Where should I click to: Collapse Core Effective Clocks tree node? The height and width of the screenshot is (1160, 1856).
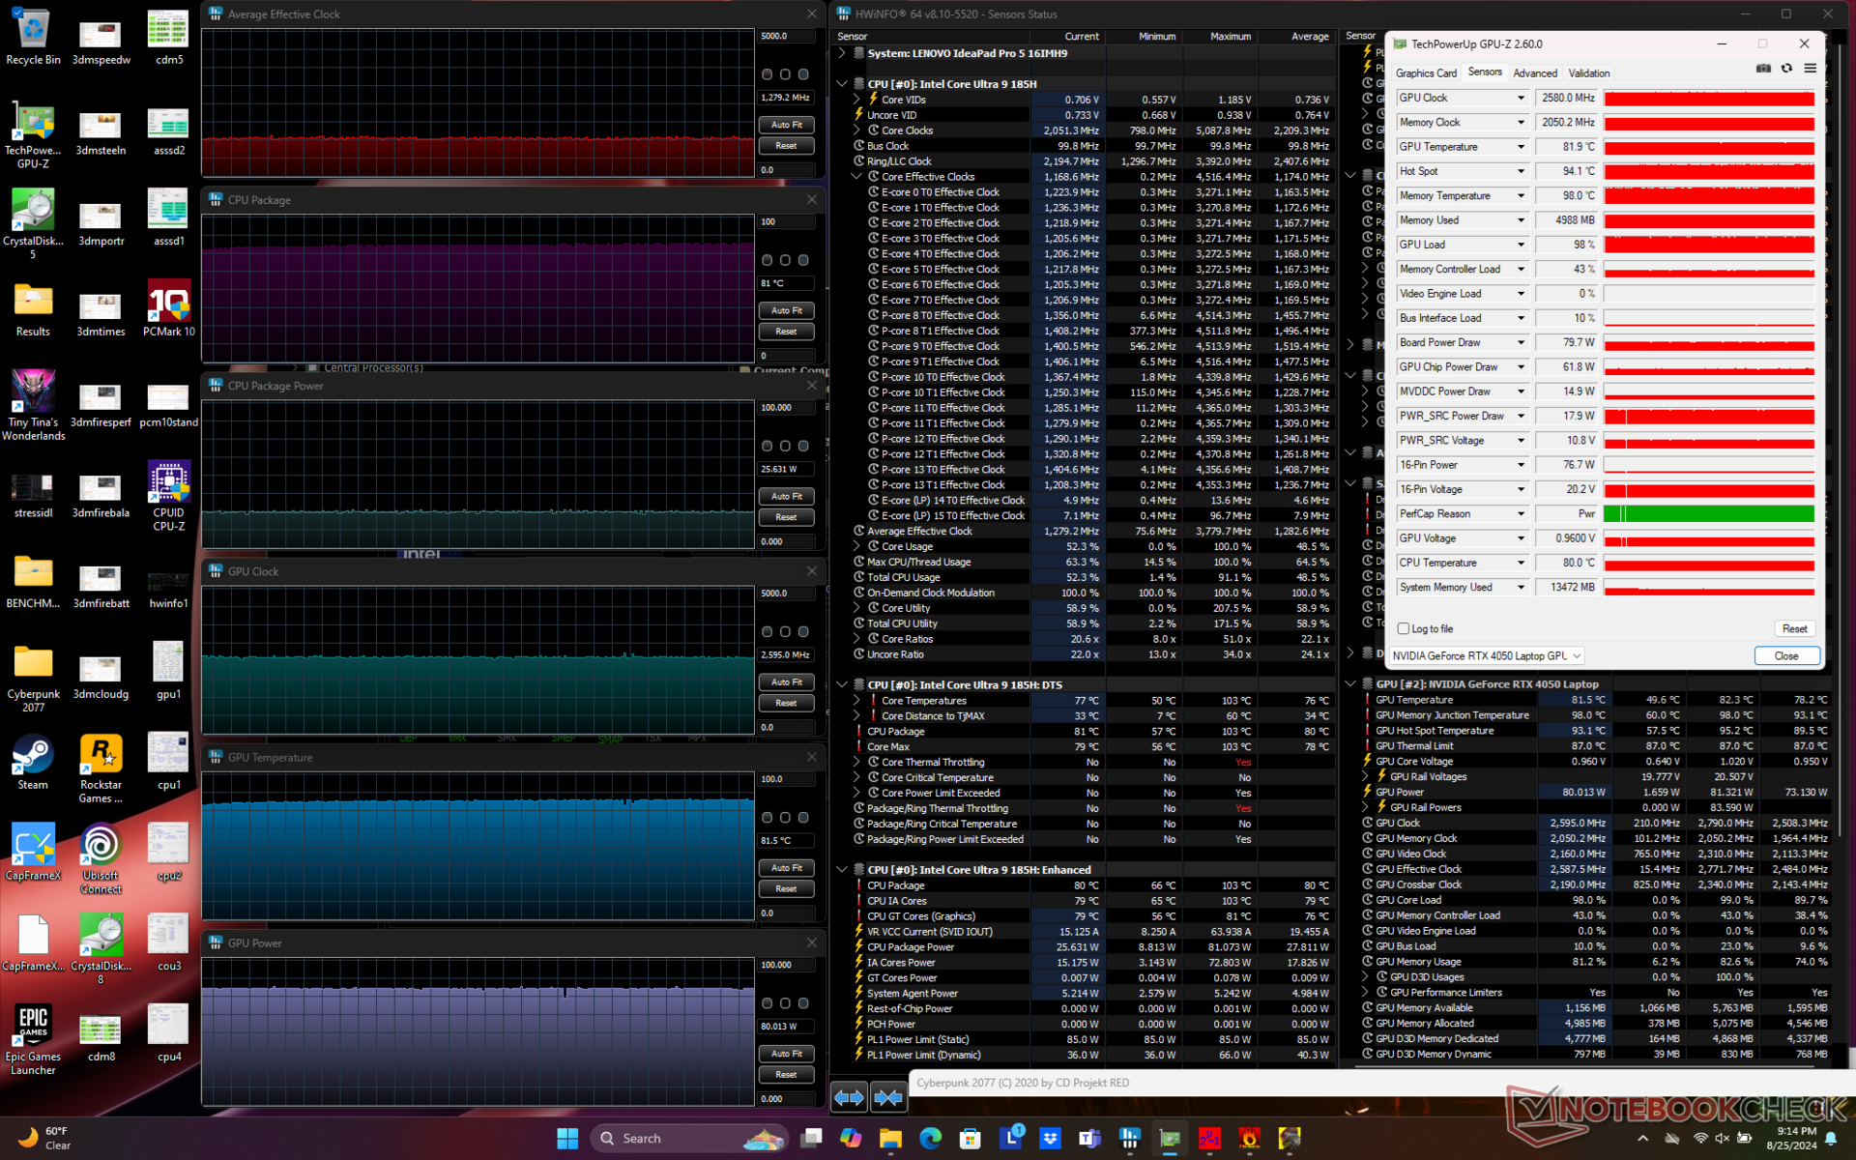[856, 177]
